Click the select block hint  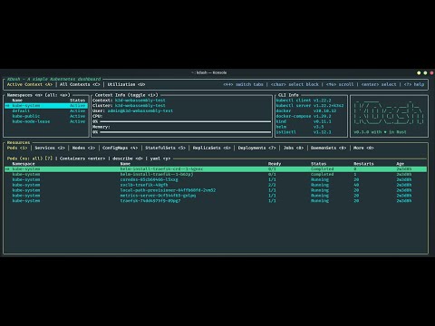tap(295, 84)
